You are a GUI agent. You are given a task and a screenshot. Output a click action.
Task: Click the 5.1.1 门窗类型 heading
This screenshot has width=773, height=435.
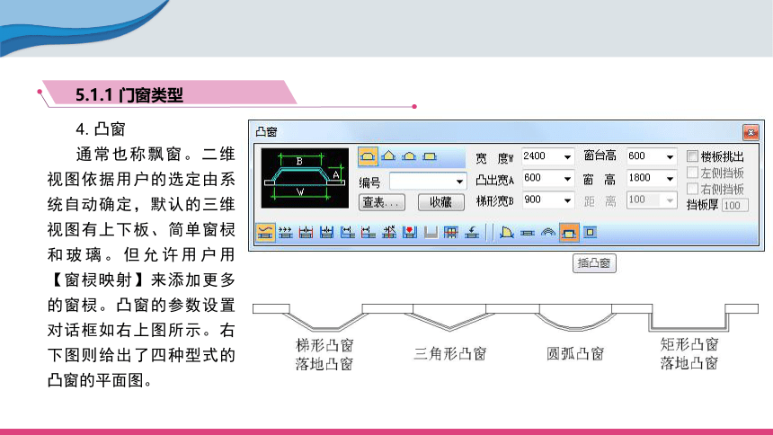pyautogui.click(x=129, y=94)
